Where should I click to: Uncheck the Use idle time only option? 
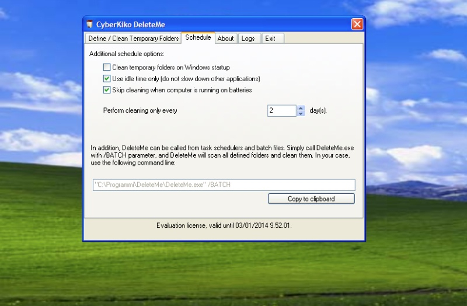pyautogui.click(x=107, y=78)
